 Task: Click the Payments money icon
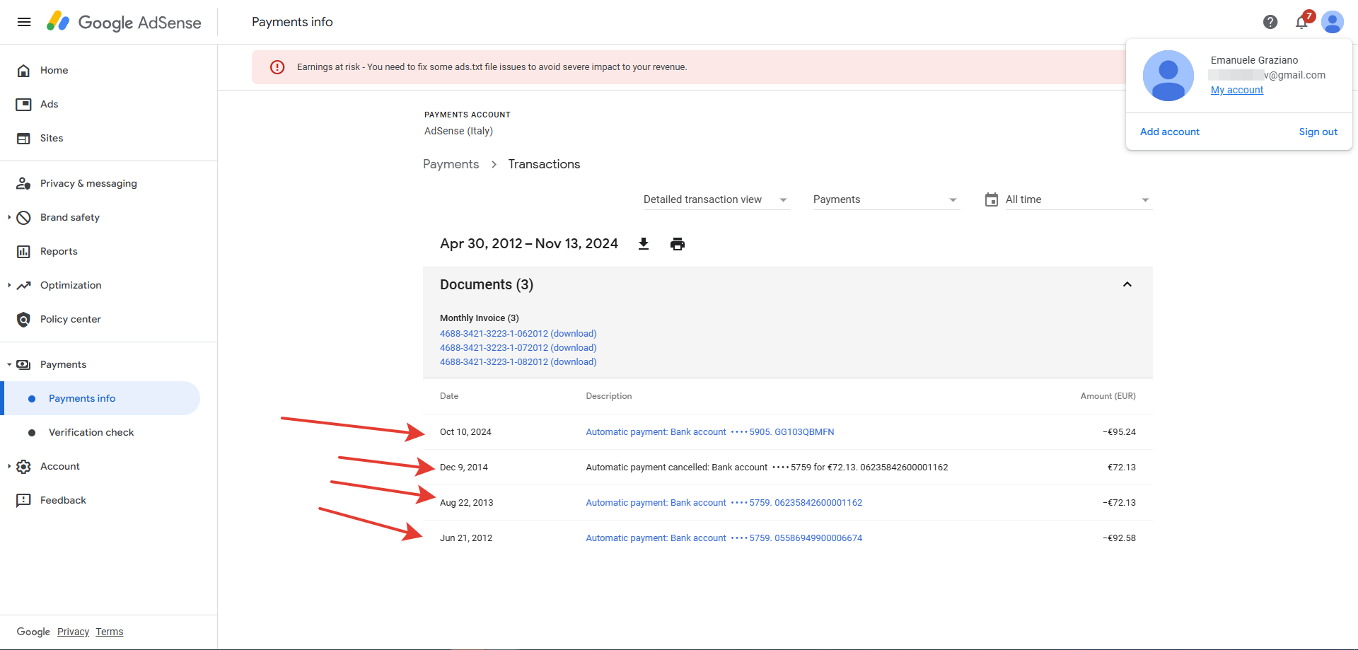23,364
